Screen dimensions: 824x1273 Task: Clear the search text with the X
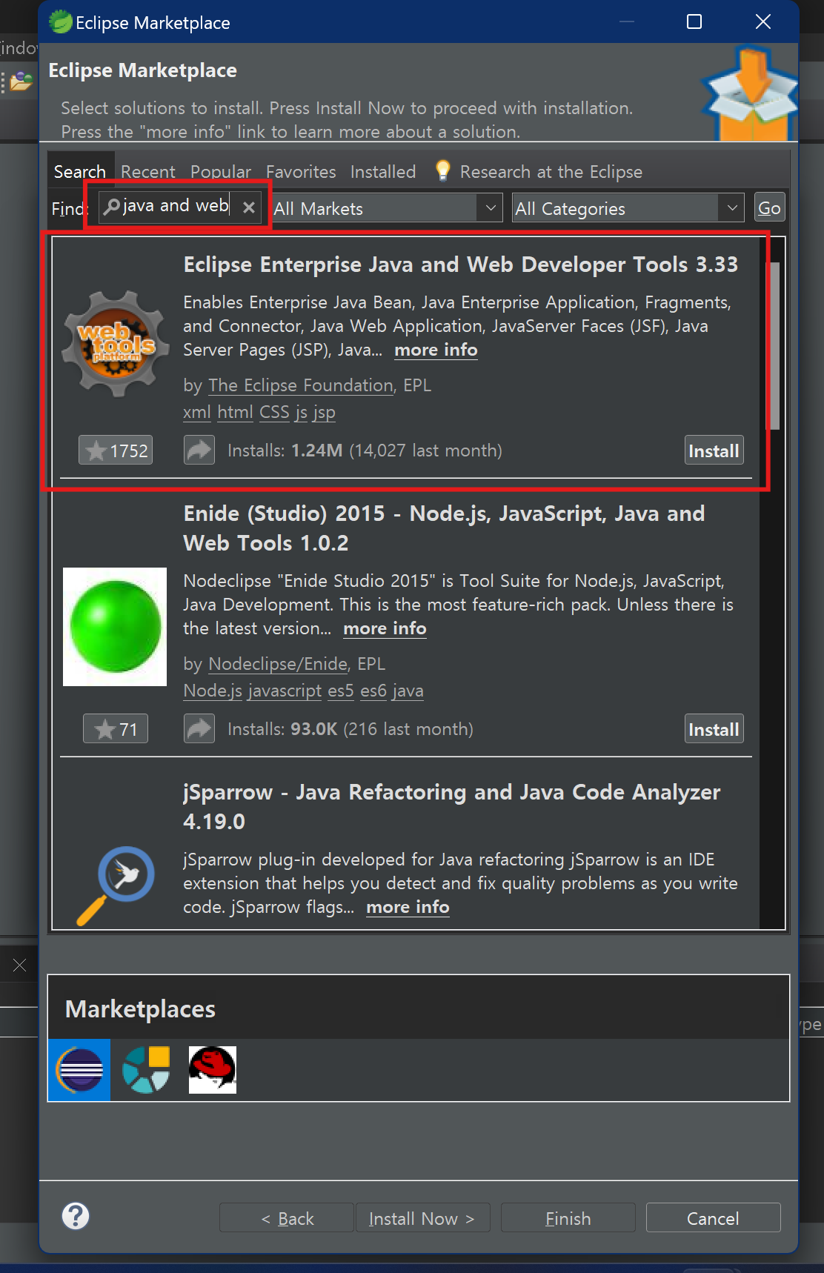click(x=249, y=207)
